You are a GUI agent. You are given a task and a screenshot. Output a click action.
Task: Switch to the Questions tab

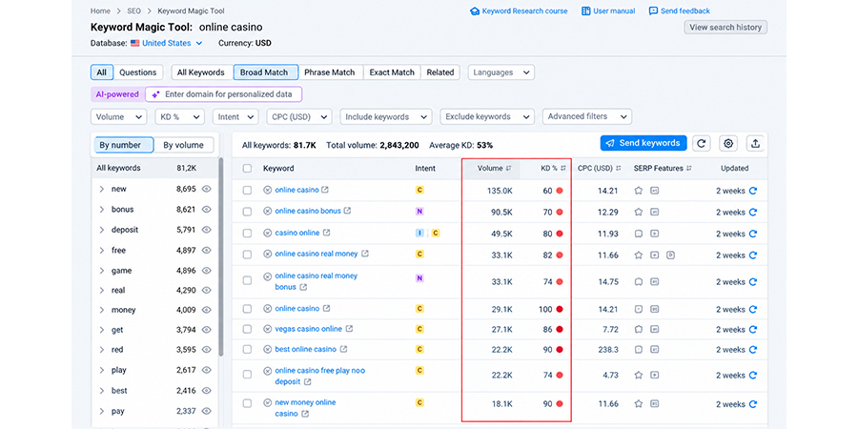pos(138,72)
